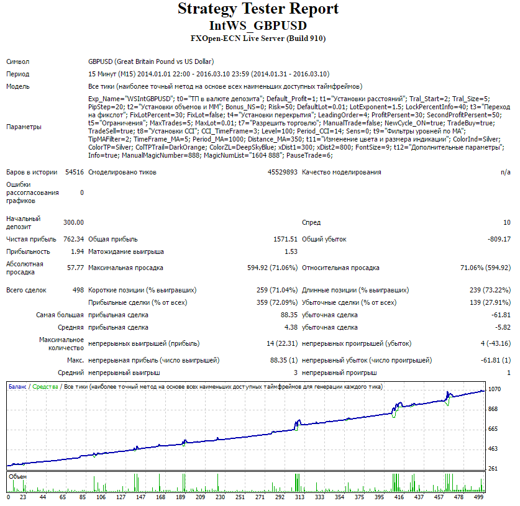Select the -5.82 average loss trade value

pyautogui.click(x=503, y=327)
